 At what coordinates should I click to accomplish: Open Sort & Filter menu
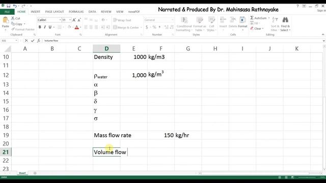pyautogui.click(x=275, y=24)
